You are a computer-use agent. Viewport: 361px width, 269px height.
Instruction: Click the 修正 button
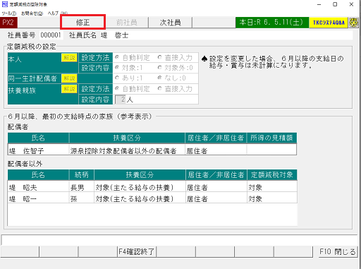[82, 23]
